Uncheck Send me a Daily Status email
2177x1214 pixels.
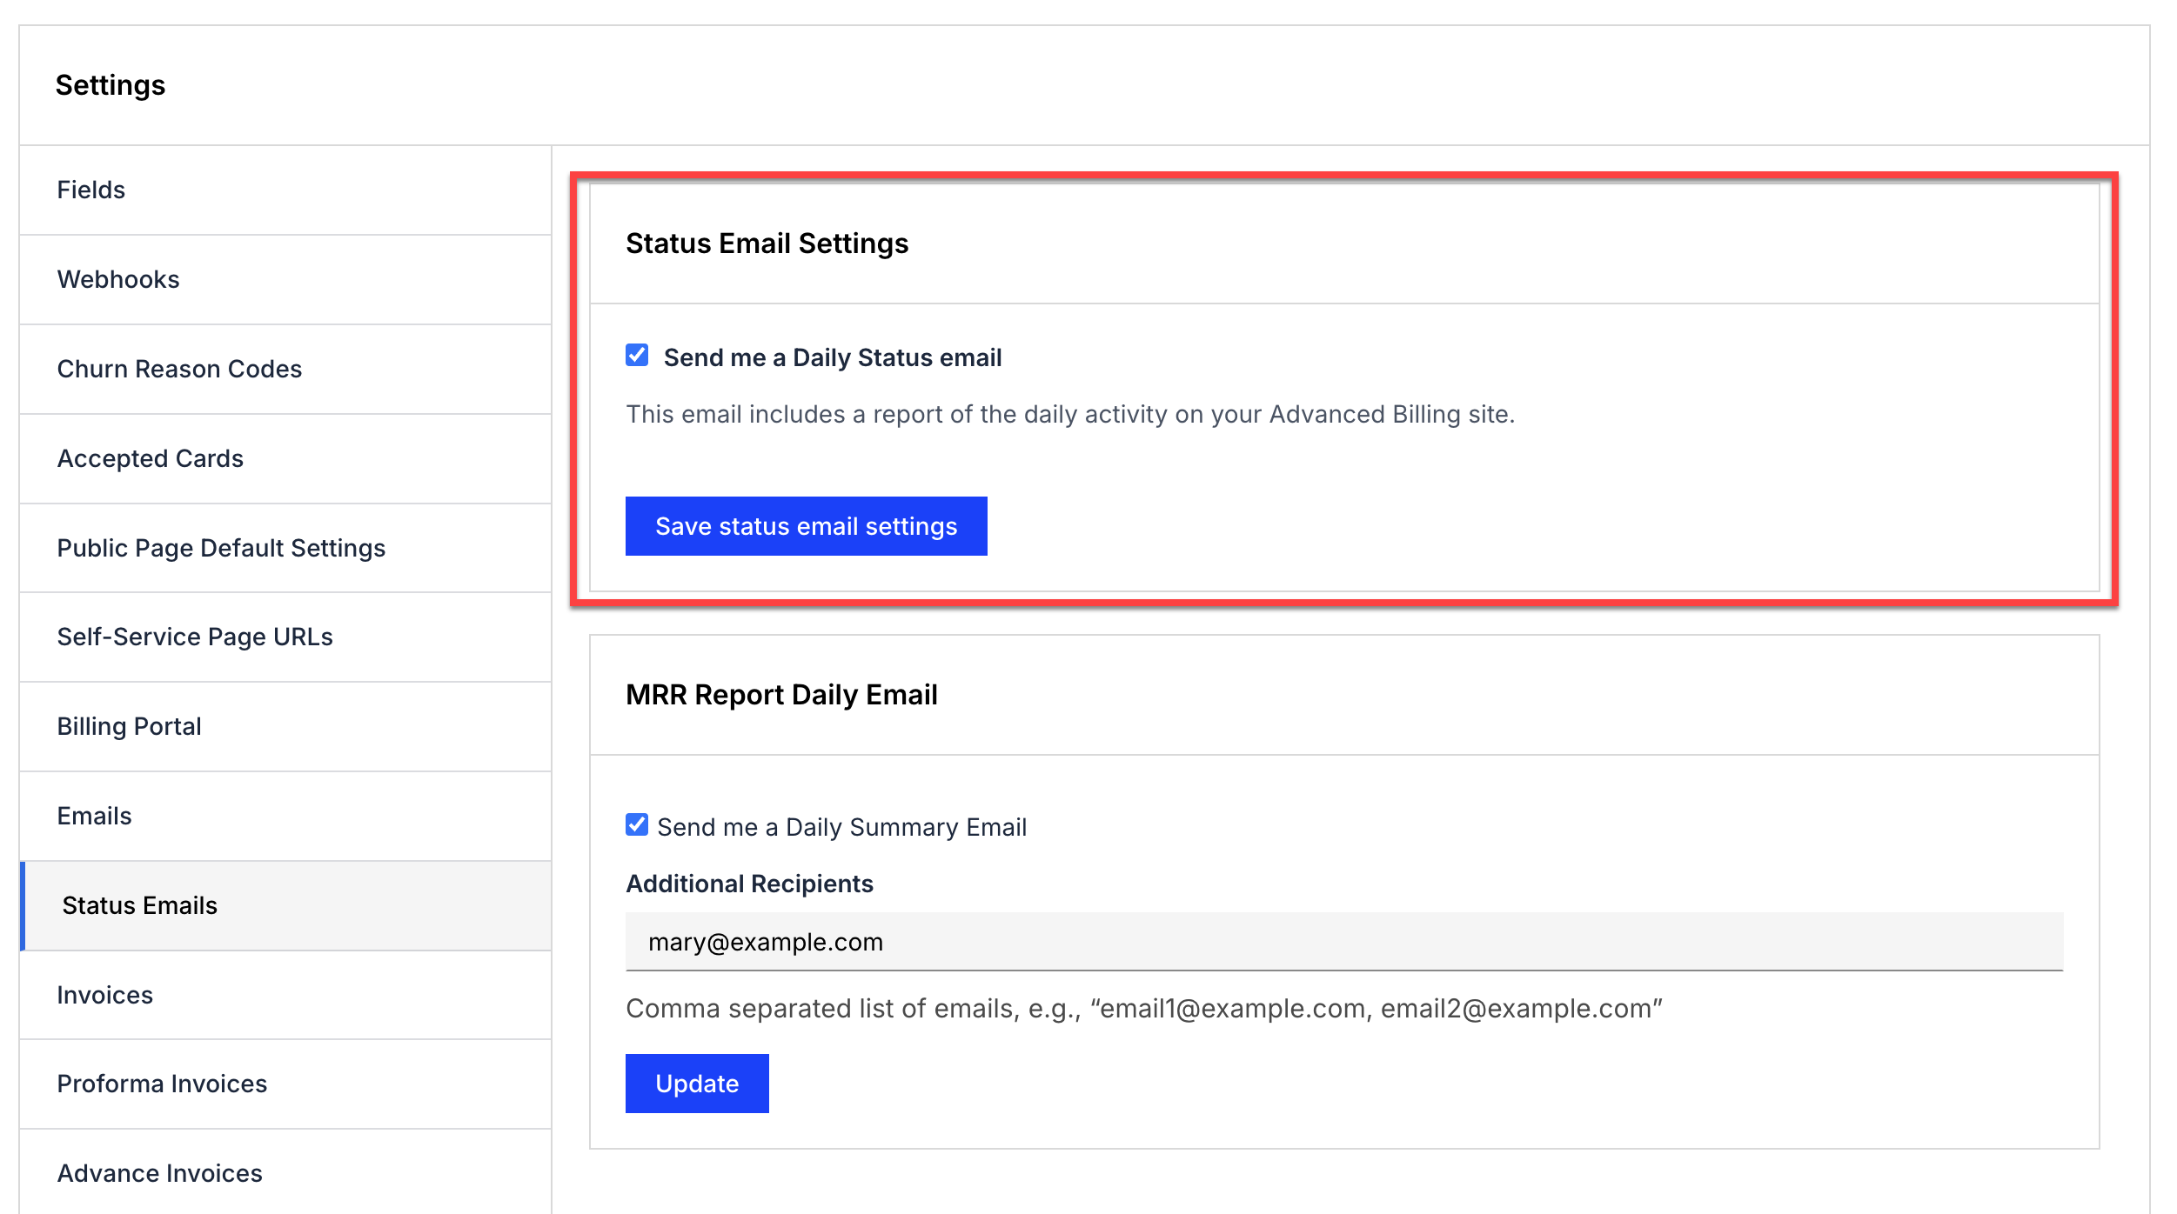637,355
